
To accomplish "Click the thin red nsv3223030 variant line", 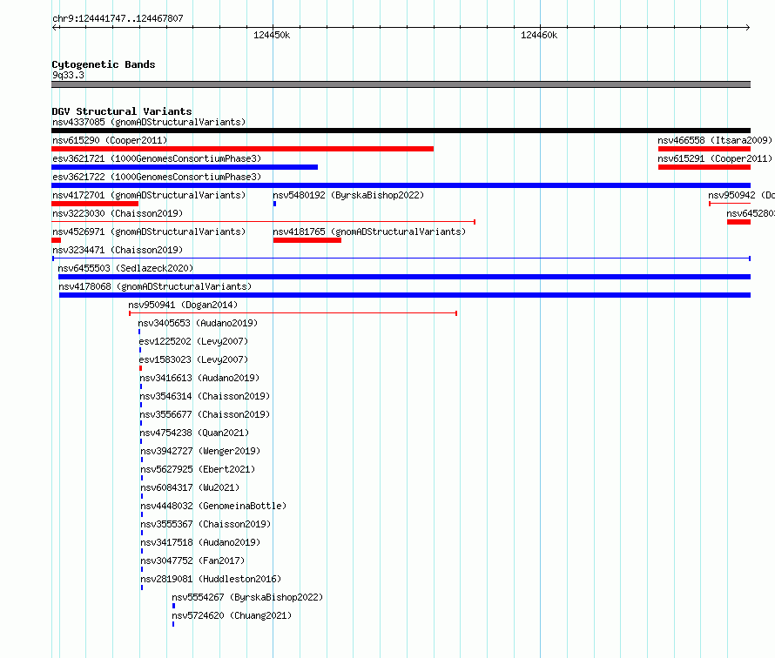I will tap(264, 222).
